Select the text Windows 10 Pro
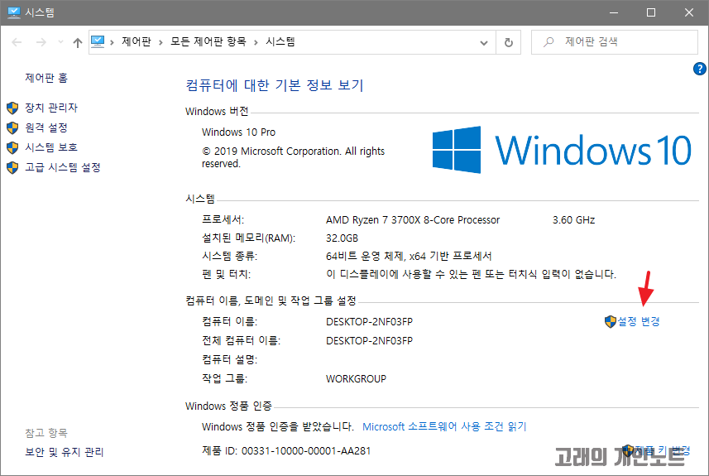Screen dimensions: 709x476 (239, 132)
